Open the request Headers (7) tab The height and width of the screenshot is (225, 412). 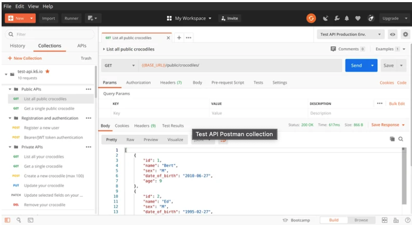coord(171,82)
